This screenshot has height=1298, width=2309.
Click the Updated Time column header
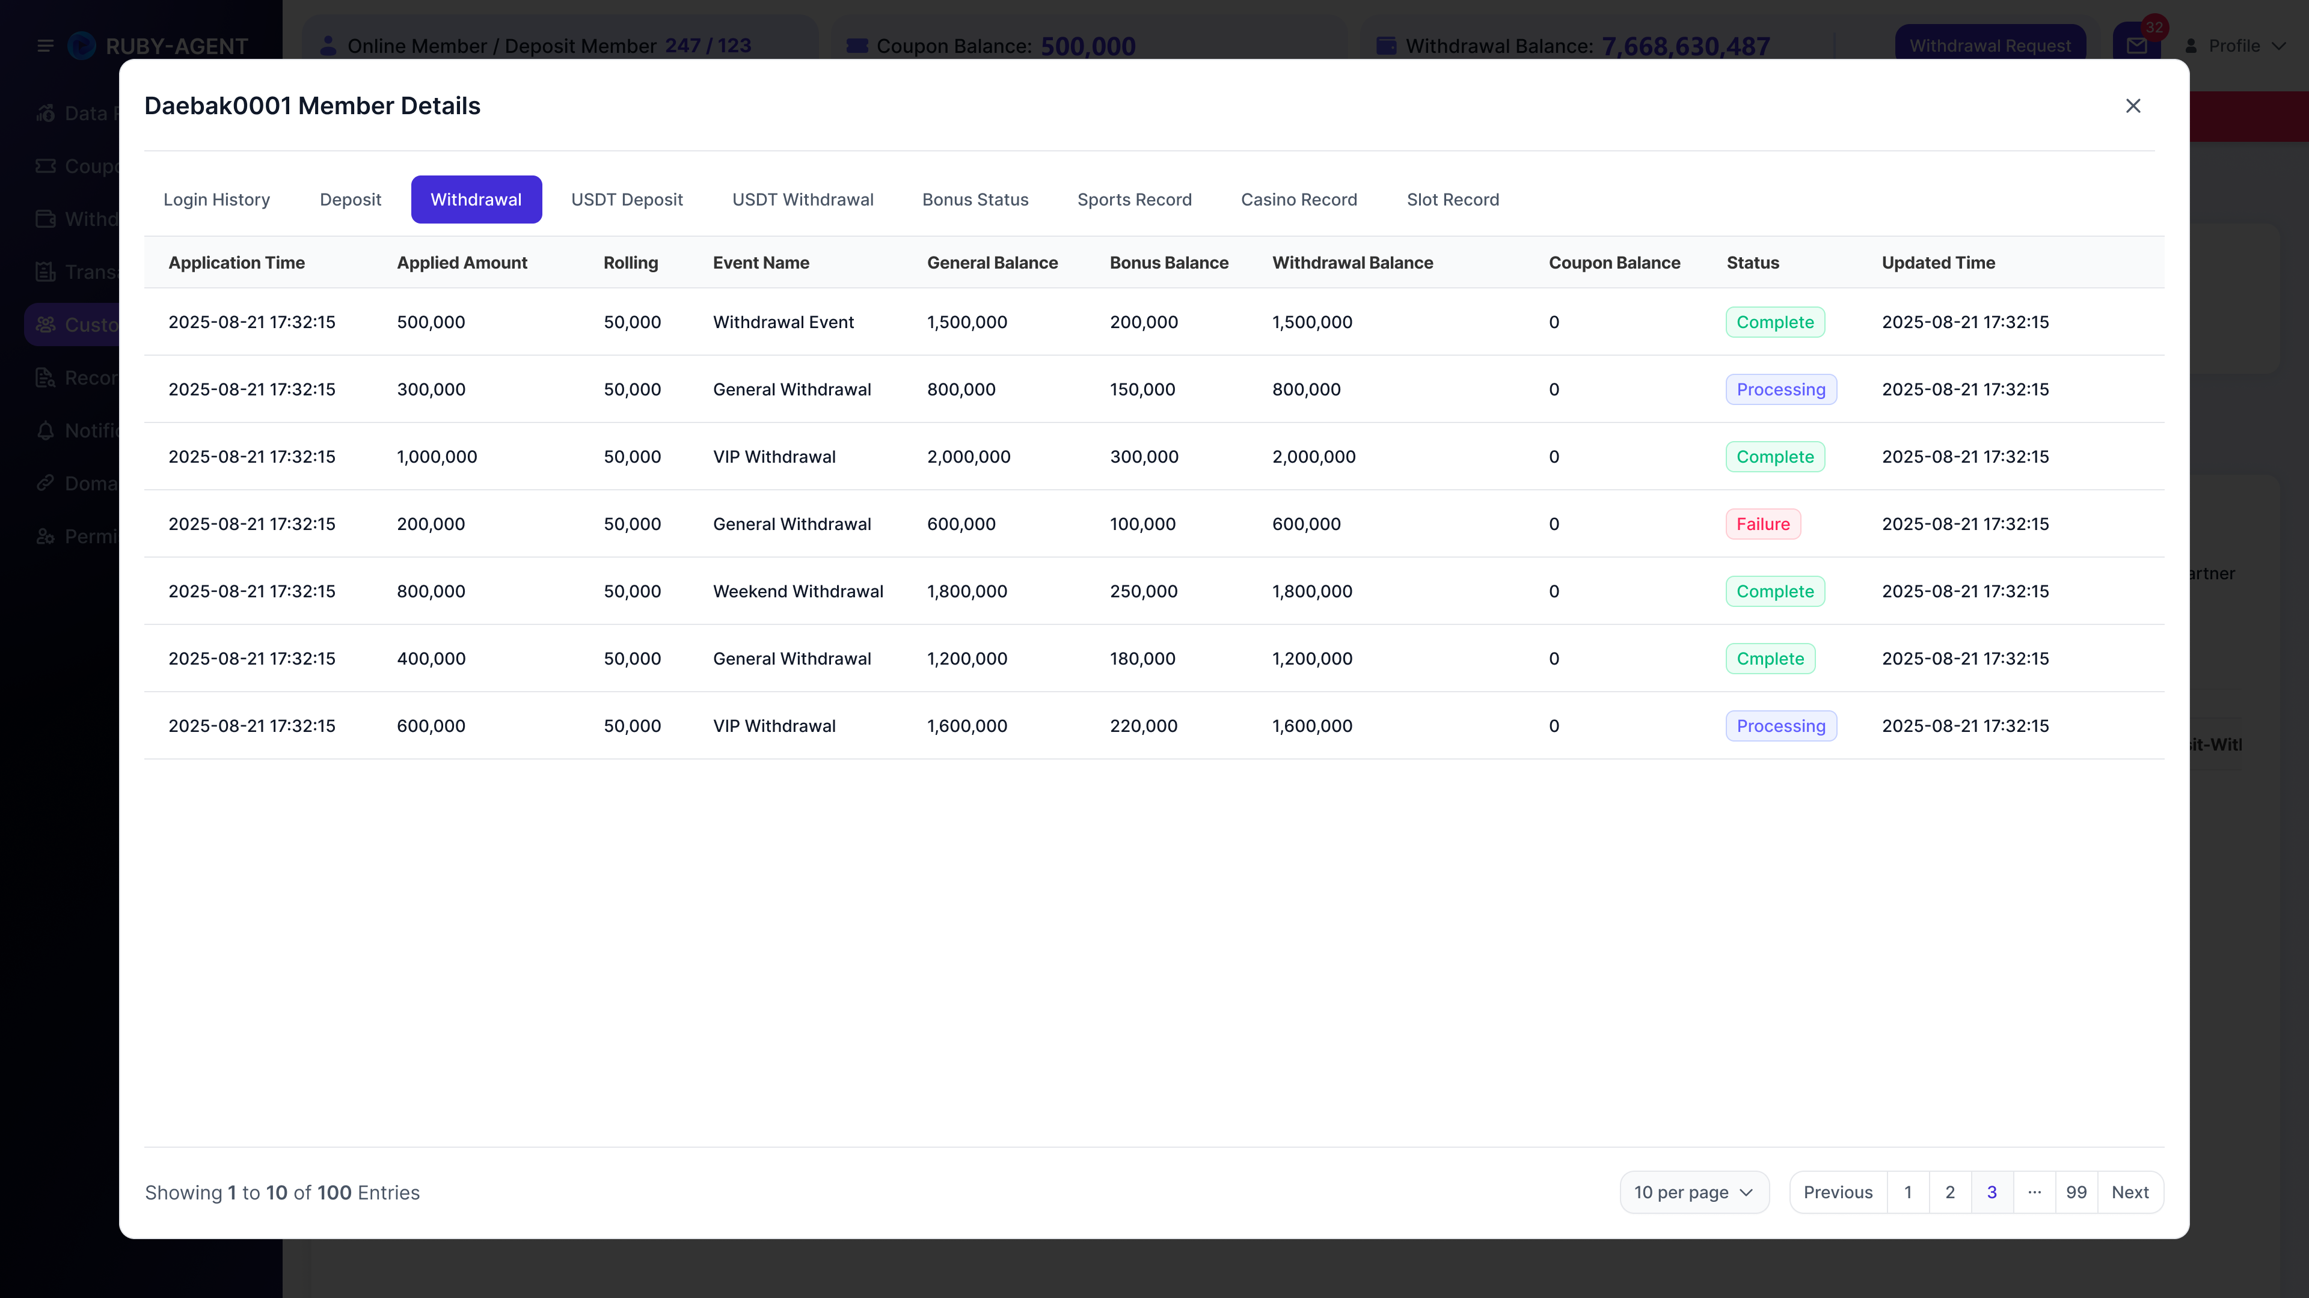coord(1938,263)
